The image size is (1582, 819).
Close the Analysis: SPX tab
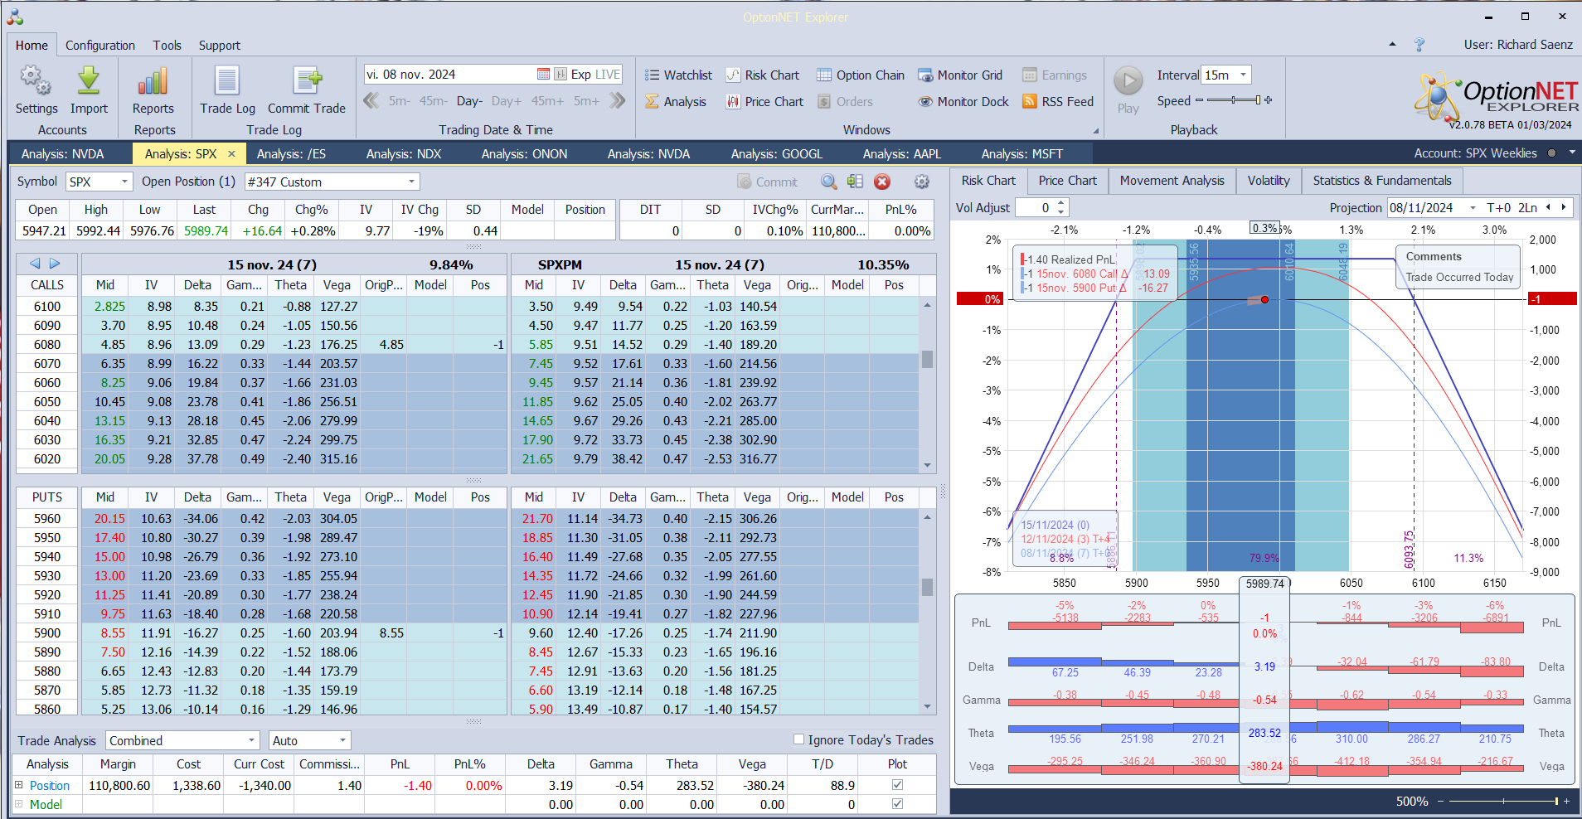pyautogui.click(x=232, y=153)
